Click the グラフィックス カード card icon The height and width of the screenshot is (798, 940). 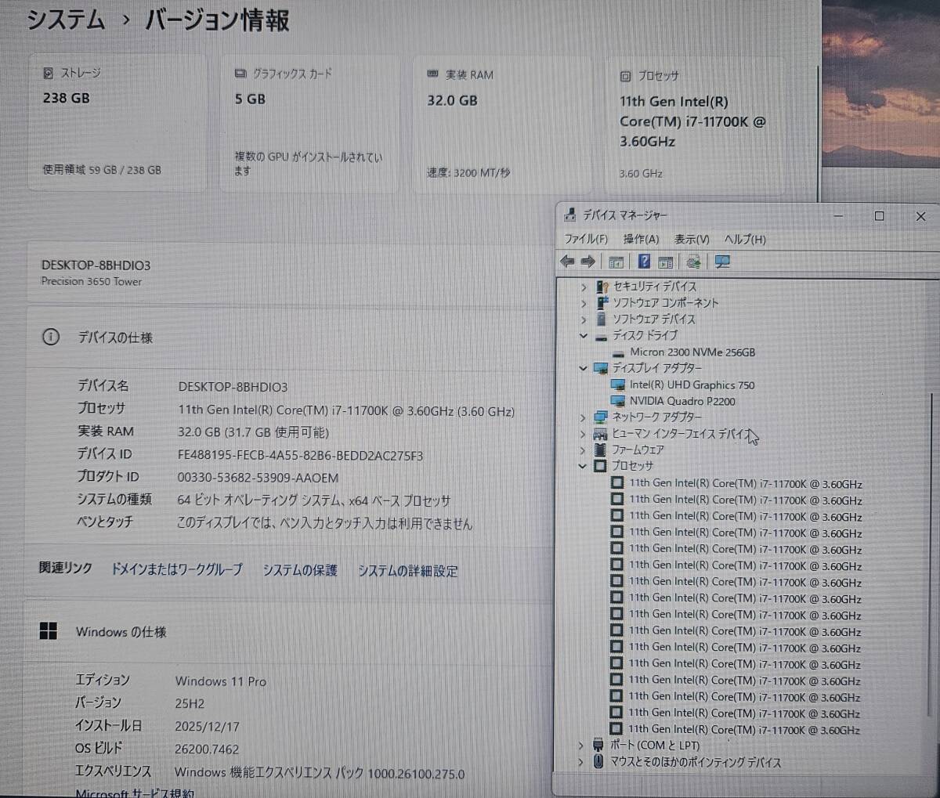pyautogui.click(x=240, y=74)
